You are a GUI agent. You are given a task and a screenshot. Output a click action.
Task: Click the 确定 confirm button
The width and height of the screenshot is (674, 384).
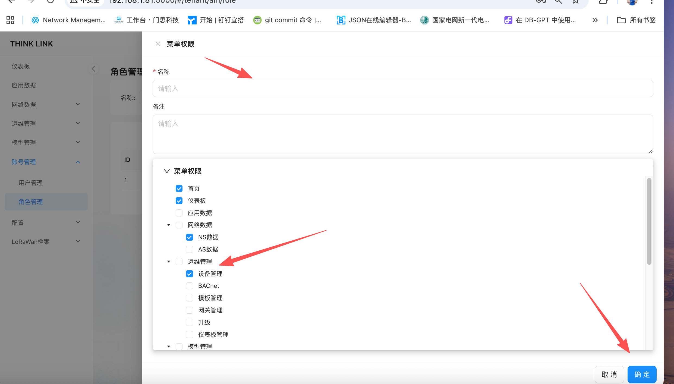[642, 374]
